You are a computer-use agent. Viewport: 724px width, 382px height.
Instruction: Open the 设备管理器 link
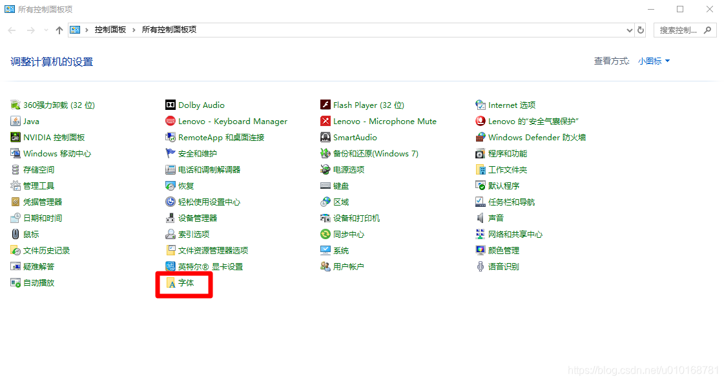198,218
